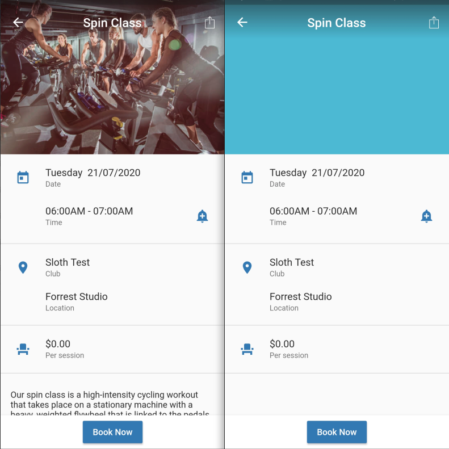The height and width of the screenshot is (449, 449).
Task: Tap calendar icon on left screen
Action: (23, 177)
